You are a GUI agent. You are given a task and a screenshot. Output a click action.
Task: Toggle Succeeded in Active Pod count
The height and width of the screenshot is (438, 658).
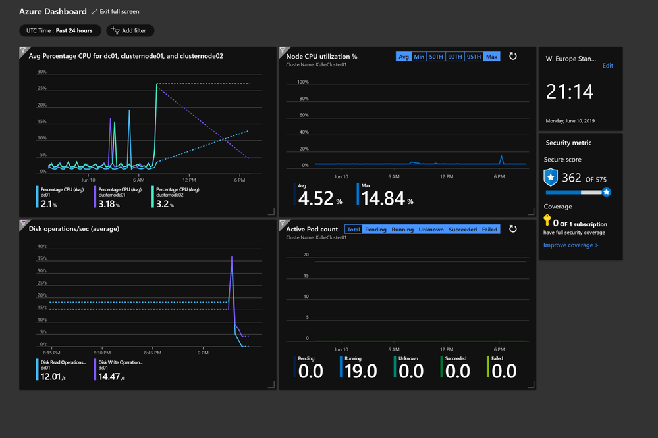pos(463,230)
